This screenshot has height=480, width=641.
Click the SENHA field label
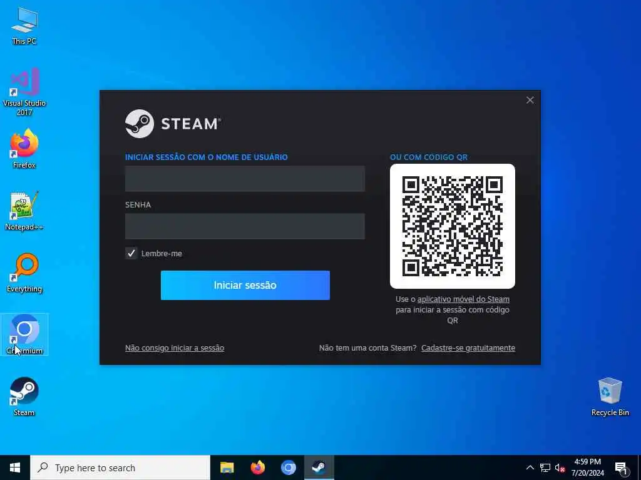click(138, 205)
